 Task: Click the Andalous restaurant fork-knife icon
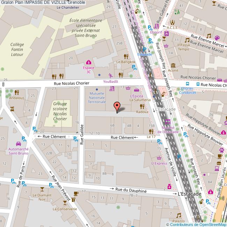17,93
